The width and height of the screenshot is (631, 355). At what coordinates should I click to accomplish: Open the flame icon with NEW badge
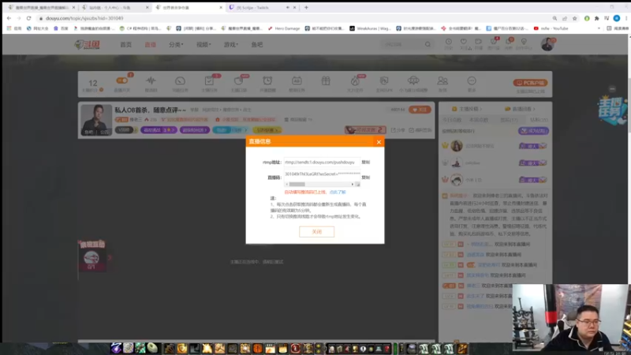tap(355, 81)
